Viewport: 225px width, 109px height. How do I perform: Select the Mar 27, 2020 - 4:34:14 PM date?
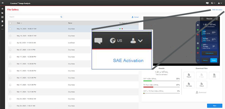(x=26, y=50)
